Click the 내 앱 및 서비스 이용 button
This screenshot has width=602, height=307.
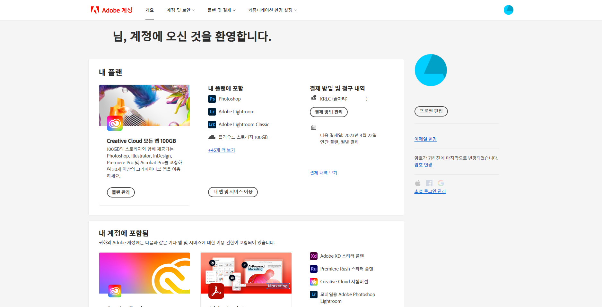[233, 192]
